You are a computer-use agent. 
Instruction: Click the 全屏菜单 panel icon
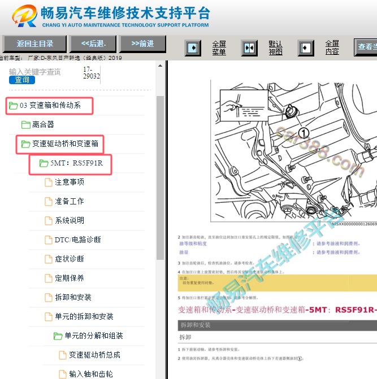click(x=193, y=48)
